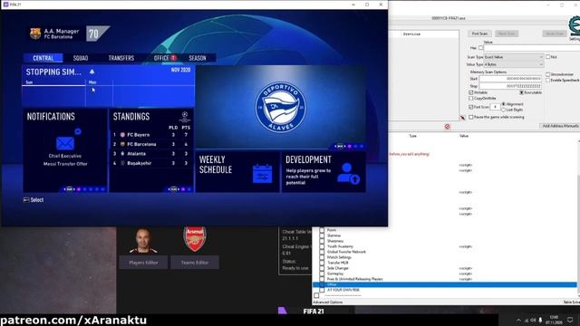Screen dimensions: 580x326
Task: Open the Cheat Engine Settings logo icon
Action: pos(575,26)
